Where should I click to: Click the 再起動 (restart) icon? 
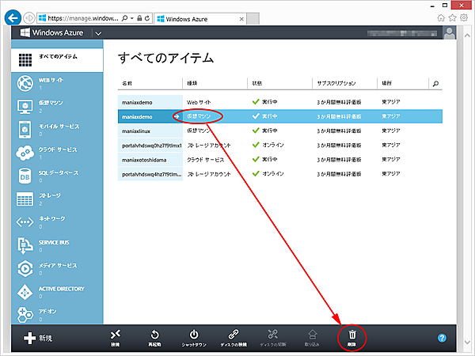pyautogui.click(x=155, y=335)
